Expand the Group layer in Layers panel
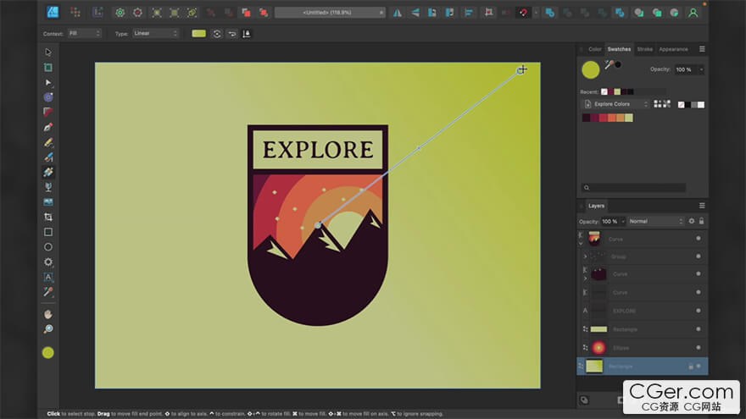Screen dimensions: 746x419 584,256
